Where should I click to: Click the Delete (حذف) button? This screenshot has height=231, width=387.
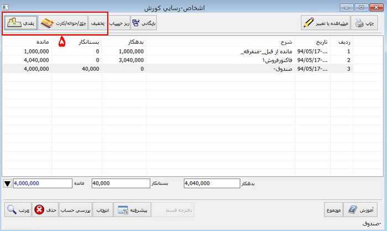(x=46, y=210)
